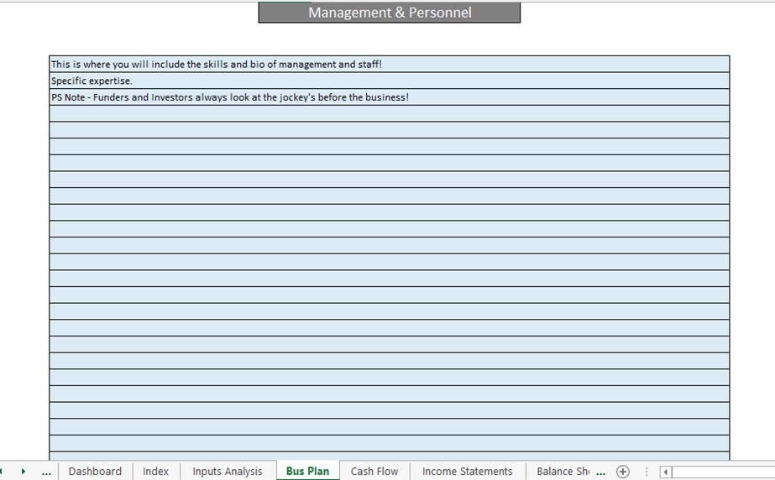Select the cell 'This is where you will include the skills'

point(390,65)
